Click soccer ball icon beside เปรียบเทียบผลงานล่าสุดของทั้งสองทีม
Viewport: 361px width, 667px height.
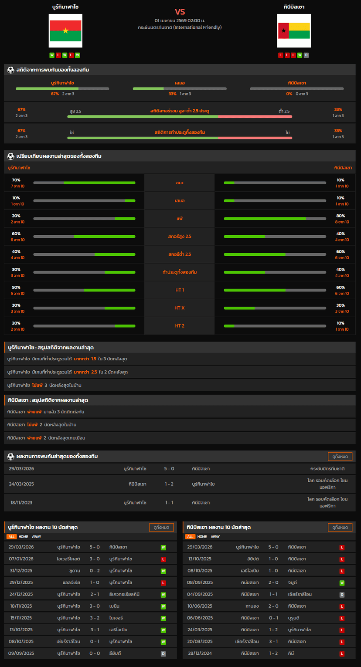point(11,156)
